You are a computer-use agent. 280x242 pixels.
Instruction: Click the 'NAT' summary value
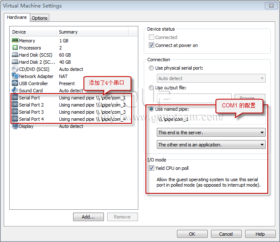63,76
